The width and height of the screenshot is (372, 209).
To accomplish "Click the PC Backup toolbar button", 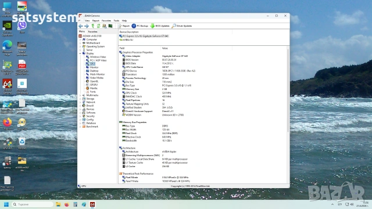I will click(x=140, y=26).
